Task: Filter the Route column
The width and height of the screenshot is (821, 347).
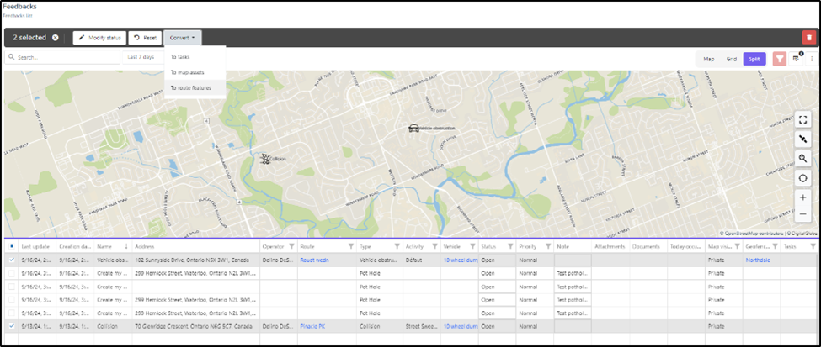Action: click(351, 246)
